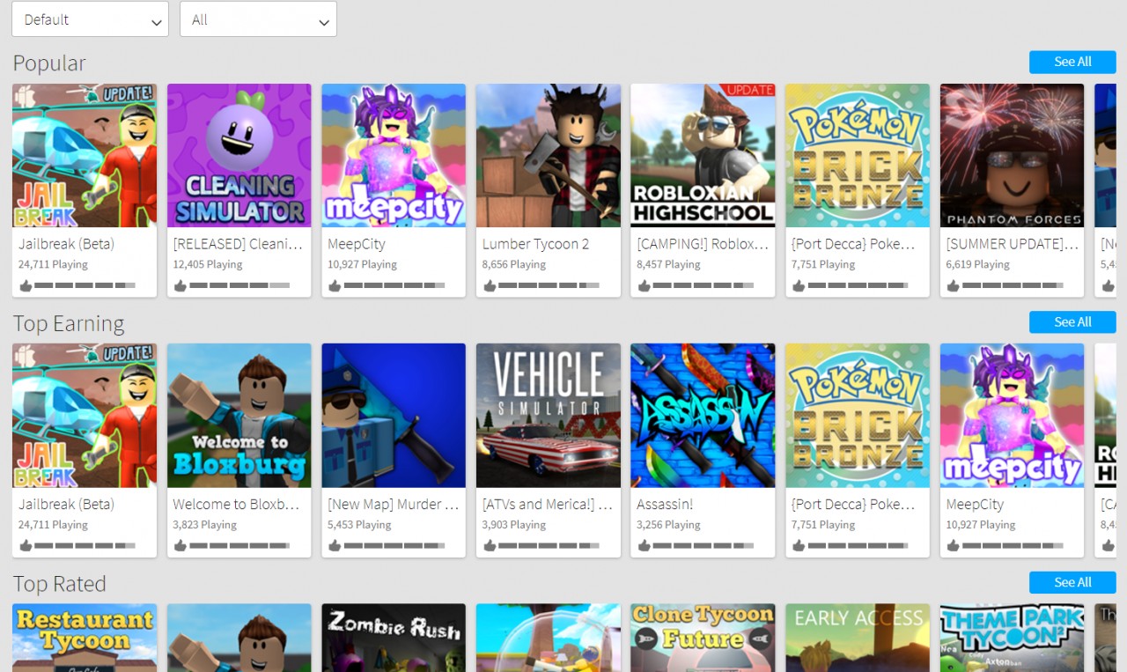Open Early Access game thumbnail

pyautogui.click(x=858, y=638)
